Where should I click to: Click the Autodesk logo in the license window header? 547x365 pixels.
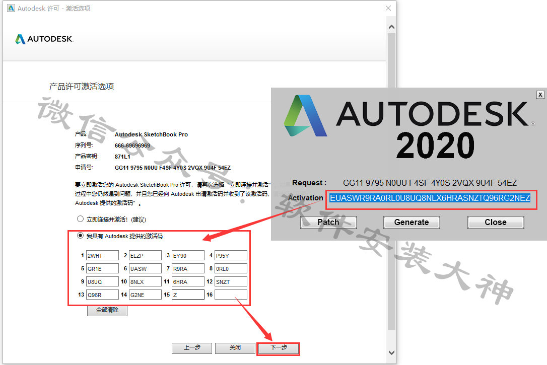pos(44,39)
